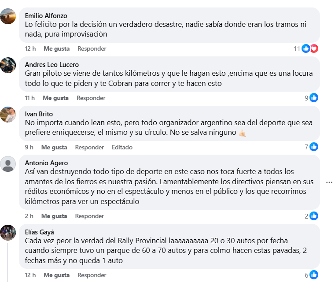This screenshot has height=282, width=335.
Task: Click the like reaction icon on Elías Gayá's comment
Action: pyautogui.click(x=313, y=275)
